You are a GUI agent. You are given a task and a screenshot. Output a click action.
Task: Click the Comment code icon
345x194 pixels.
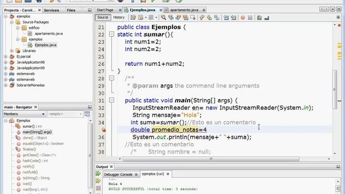point(259,18)
